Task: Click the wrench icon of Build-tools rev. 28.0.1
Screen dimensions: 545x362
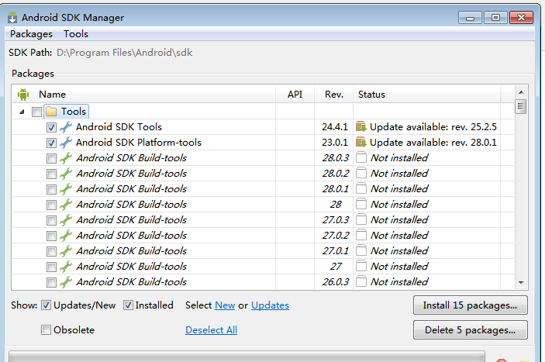Action: 66,189
